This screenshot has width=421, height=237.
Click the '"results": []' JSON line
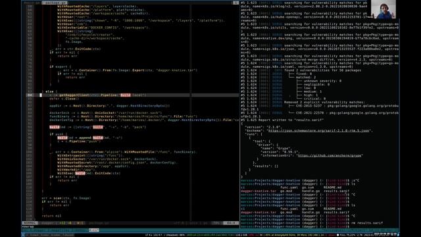pyautogui.click(x=266, y=166)
